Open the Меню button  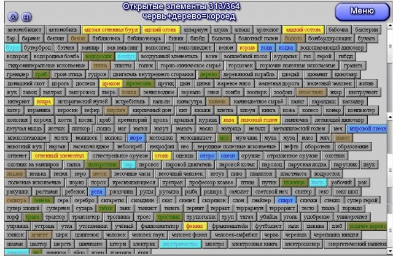pyautogui.click(x=362, y=11)
